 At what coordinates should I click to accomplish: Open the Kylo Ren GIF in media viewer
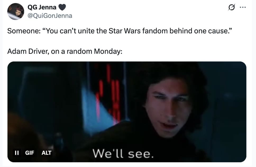(127, 112)
